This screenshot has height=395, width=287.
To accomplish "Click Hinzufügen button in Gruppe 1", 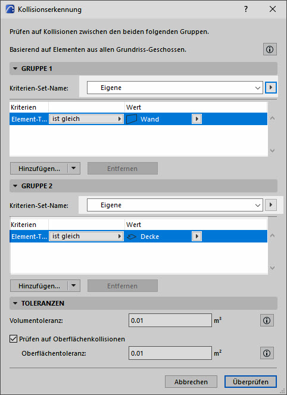I will (x=39, y=169).
